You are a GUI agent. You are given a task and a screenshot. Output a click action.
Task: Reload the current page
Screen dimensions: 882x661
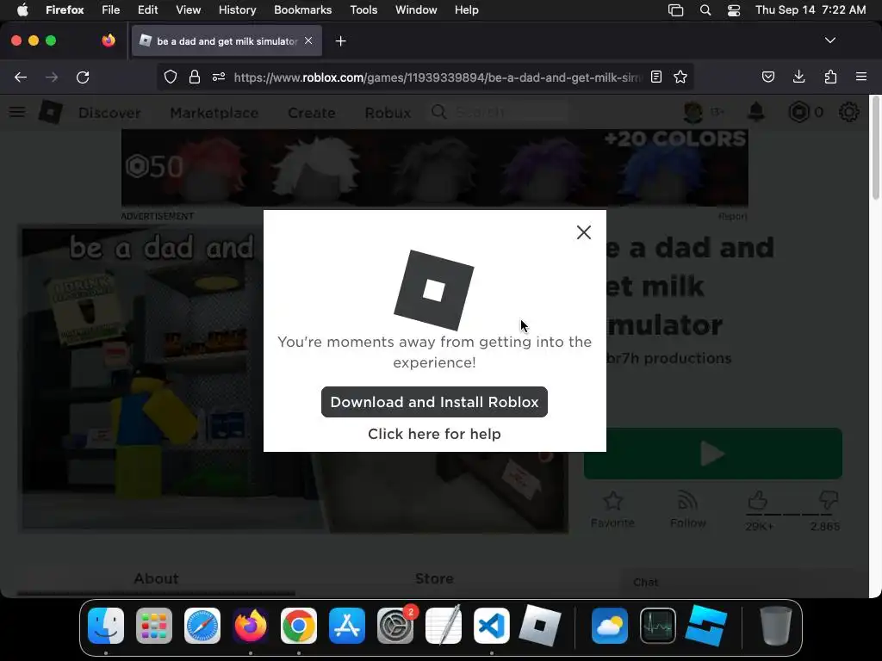point(83,77)
